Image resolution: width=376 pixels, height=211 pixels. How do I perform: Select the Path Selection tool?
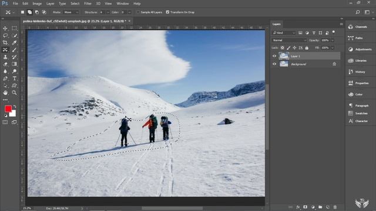click(x=5, y=86)
